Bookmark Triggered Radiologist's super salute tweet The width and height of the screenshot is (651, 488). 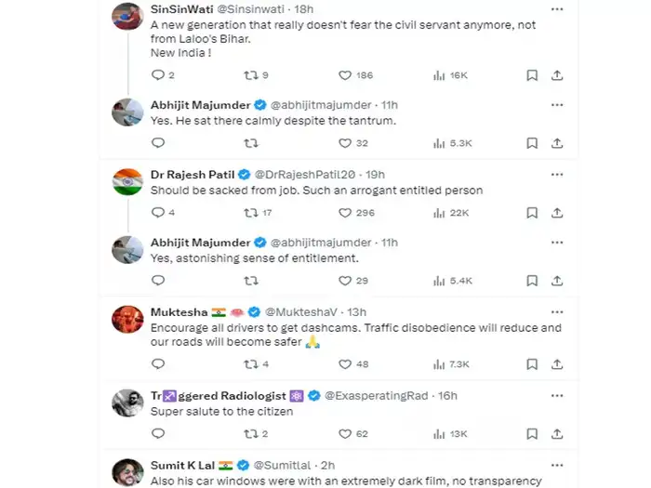click(531, 433)
